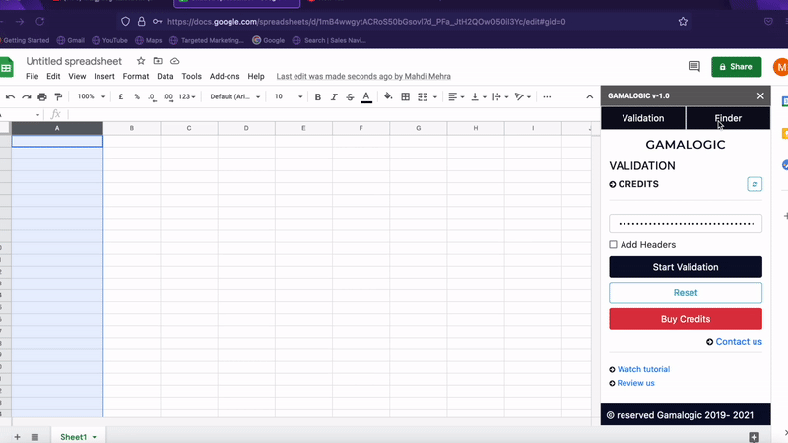Click the Undo icon in toolbar
Image resolution: width=788 pixels, height=443 pixels.
(10, 96)
